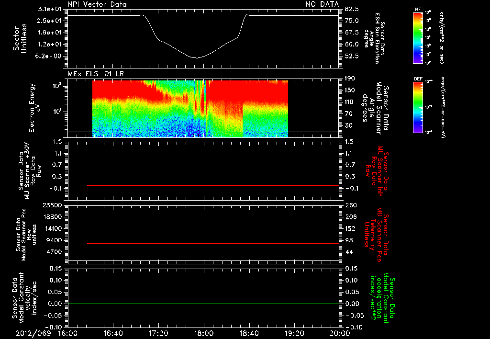Click the red 'MU Scanner Inh' axis title
Image resolution: width=490 pixels, height=339 pixels.
(377, 170)
